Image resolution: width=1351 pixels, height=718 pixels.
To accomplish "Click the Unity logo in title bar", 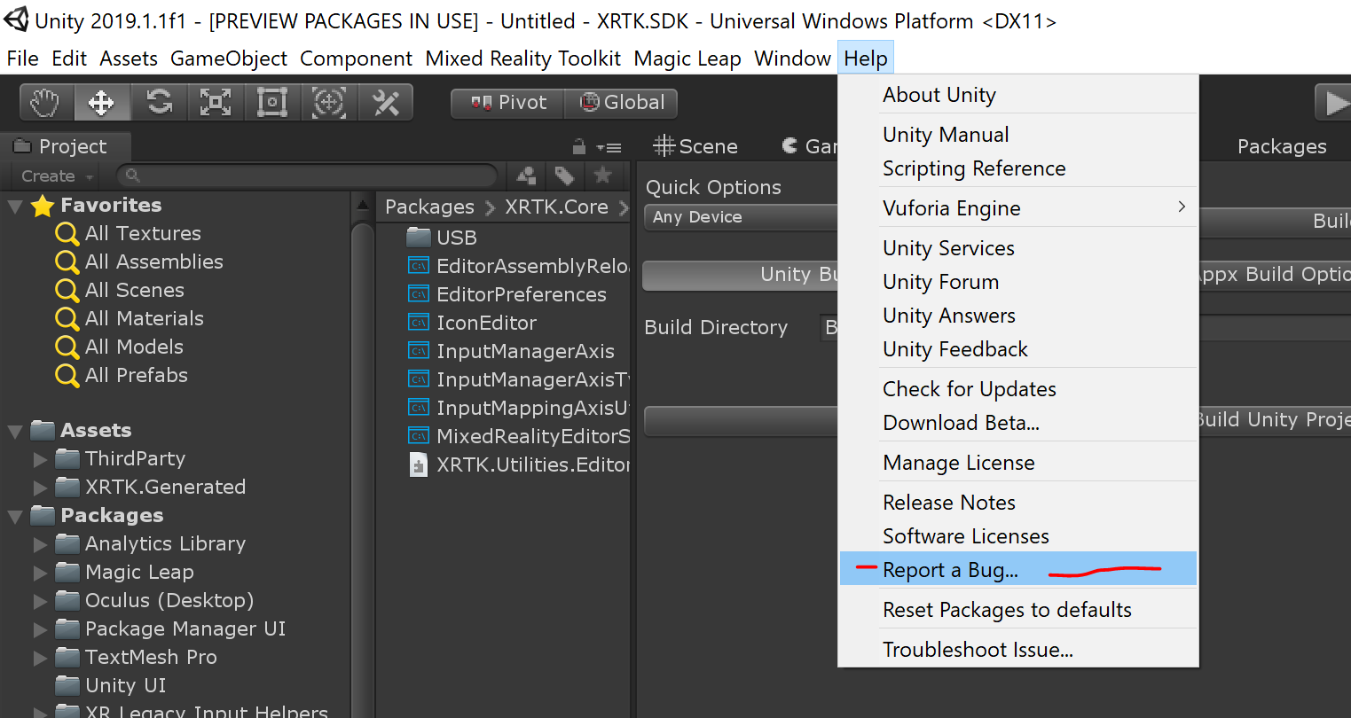I will (16, 20).
